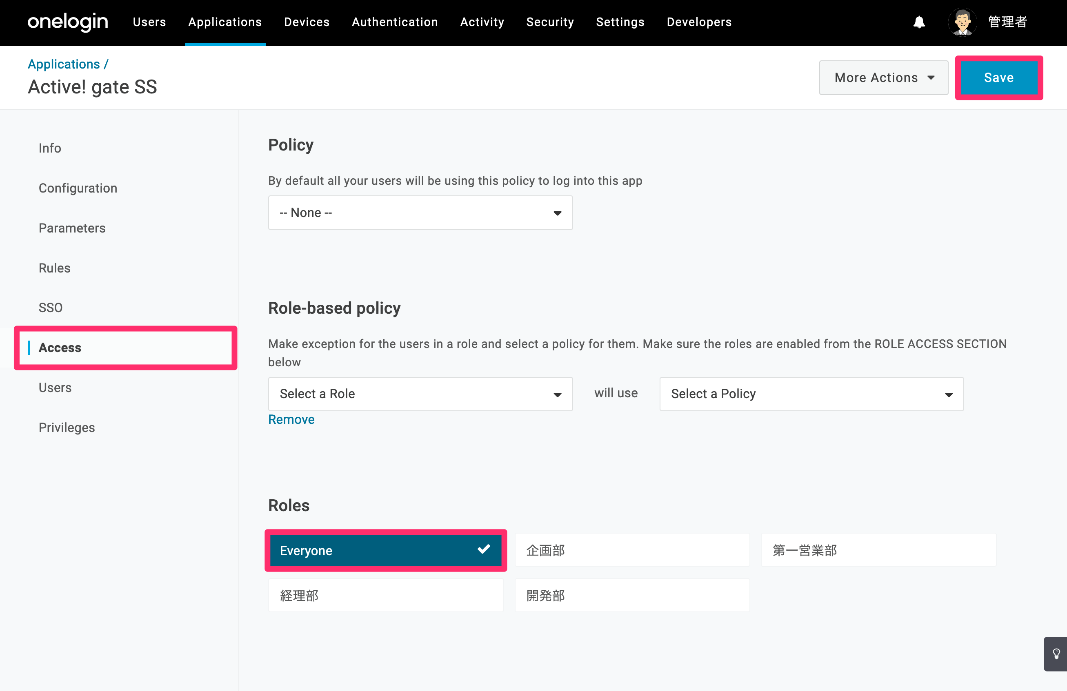The height and width of the screenshot is (691, 1067).
Task: Open the notifications bell
Action: click(x=918, y=22)
